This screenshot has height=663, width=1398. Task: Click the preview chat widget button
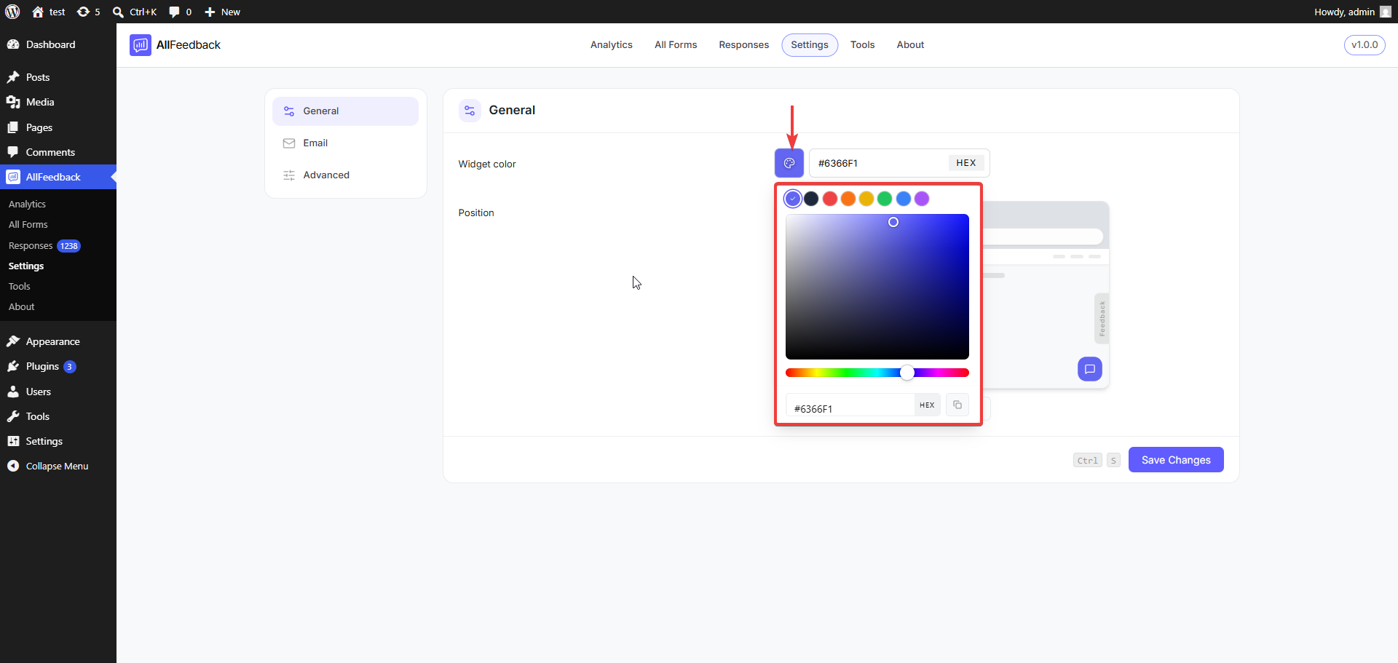(1090, 369)
